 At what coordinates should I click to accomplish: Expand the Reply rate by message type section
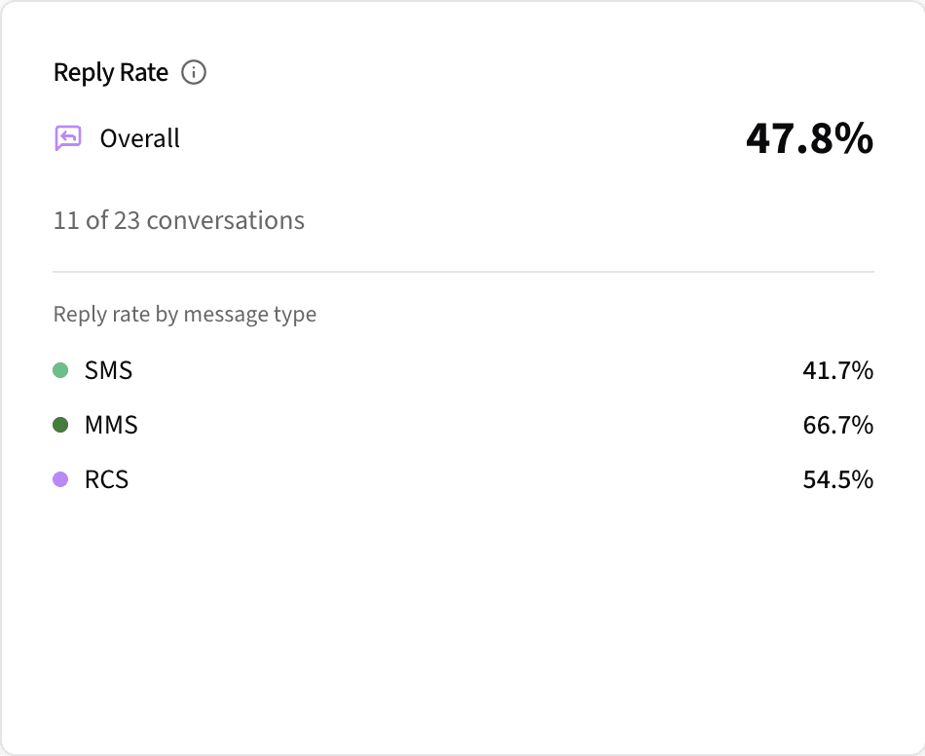(184, 314)
